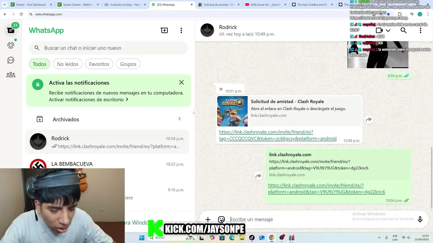The image size is (433, 243).
Task: Click Rodrick's avatar in the chat list
Action: click(x=38, y=141)
